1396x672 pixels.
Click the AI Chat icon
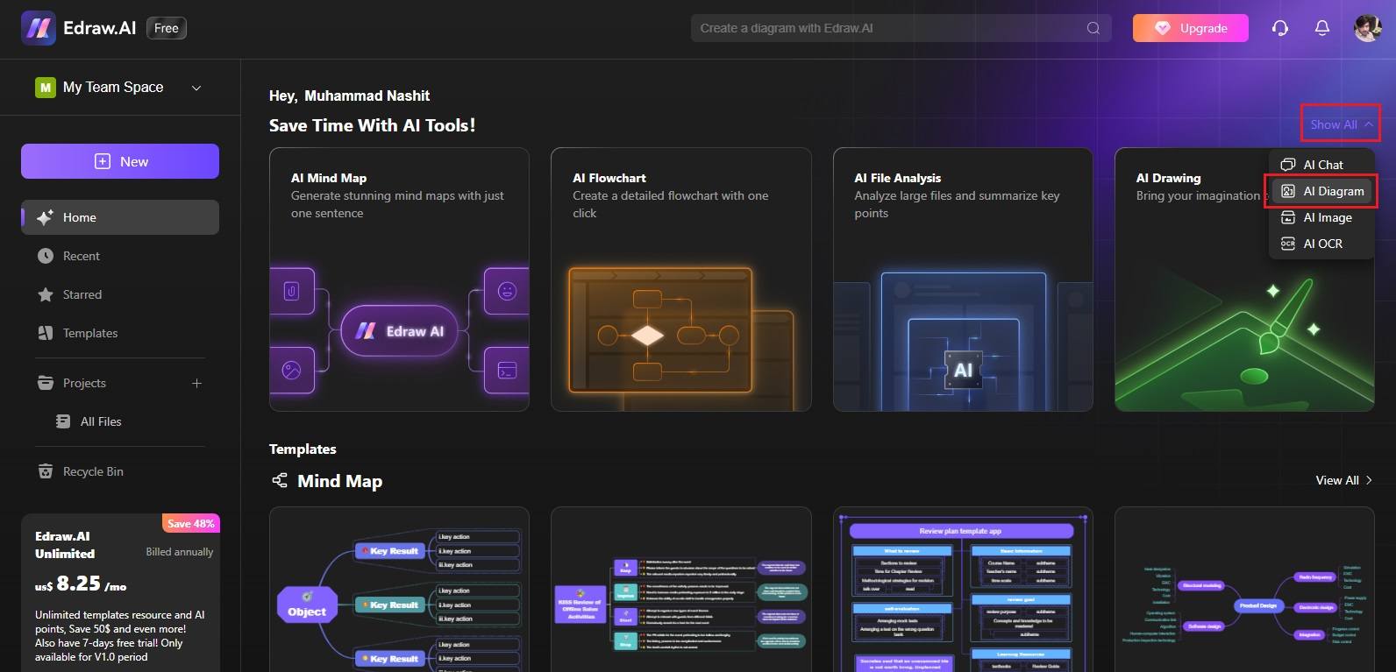[1287, 165]
